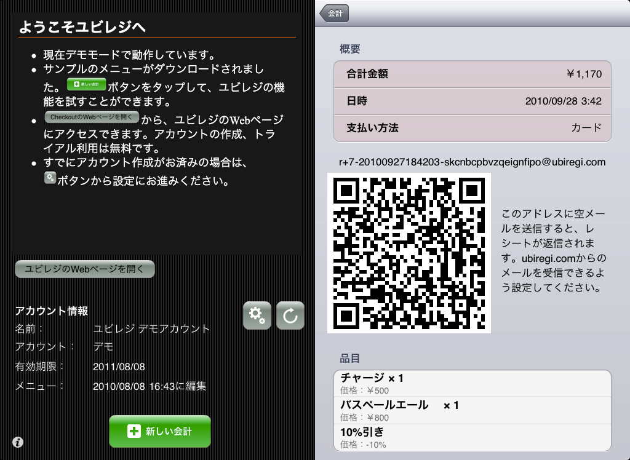Select the バスペールエール × 1 item
The height and width of the screenshot is (460, 630).
[x=472, y=411]
